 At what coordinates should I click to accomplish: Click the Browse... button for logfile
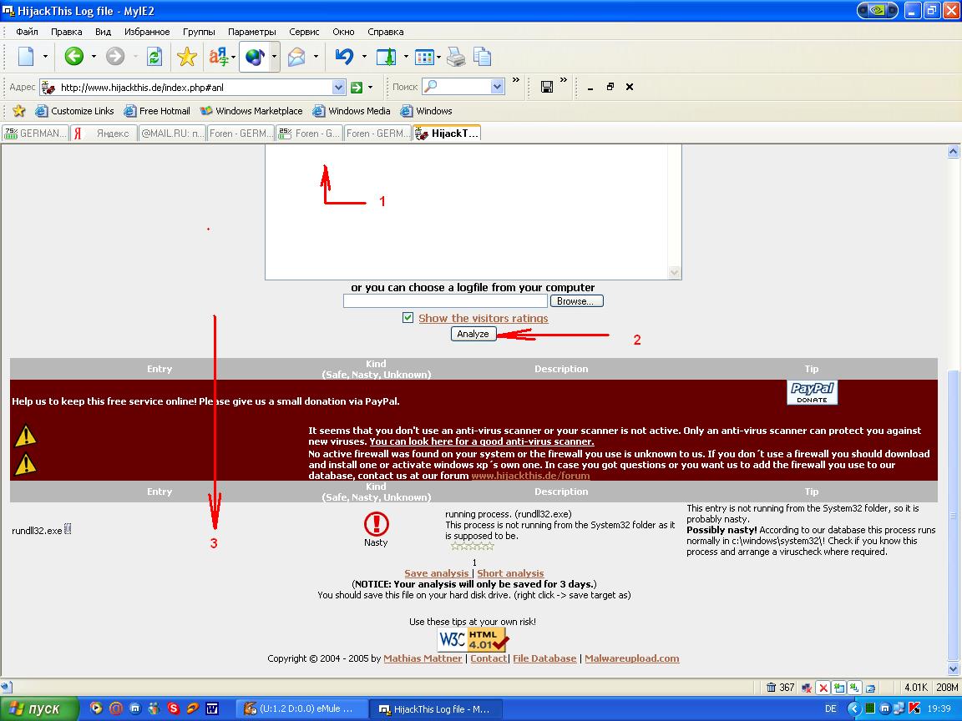[575, 301]
